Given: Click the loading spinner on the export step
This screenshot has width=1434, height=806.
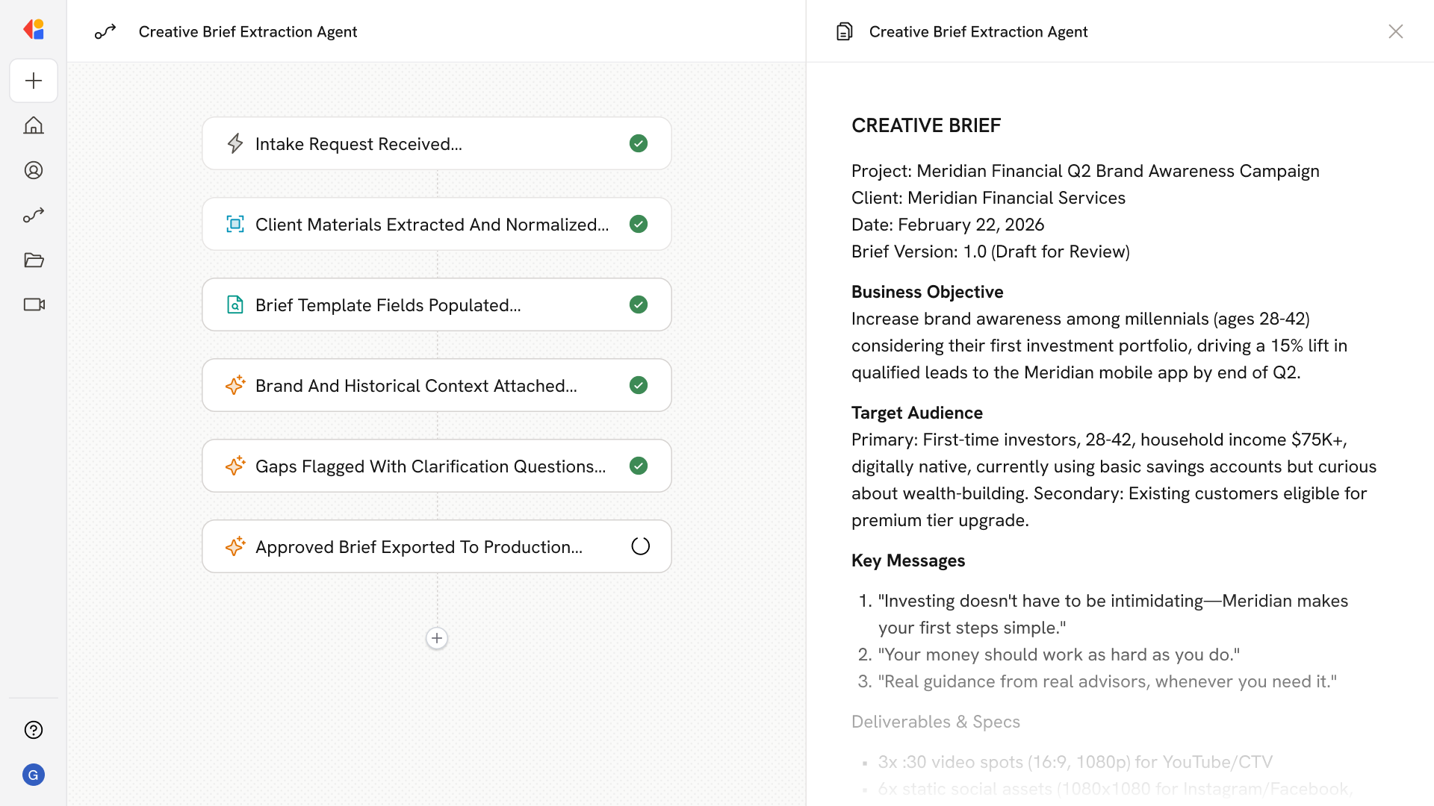Looking at the screenshot, I should [x=640, y=546].
